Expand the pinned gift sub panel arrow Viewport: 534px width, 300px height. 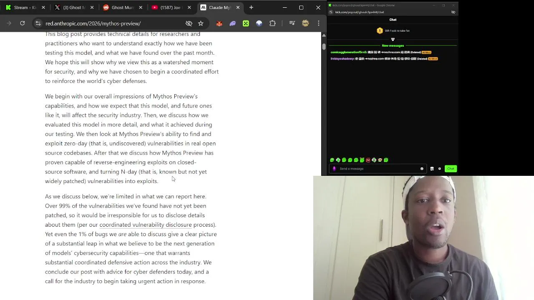point(393,40)
